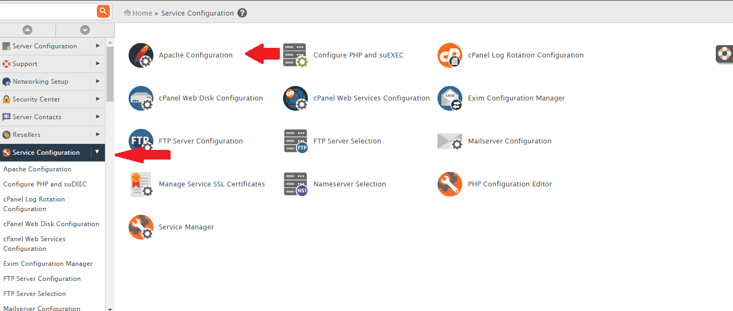
Task: Click the search input field
Action: (47, 11)
